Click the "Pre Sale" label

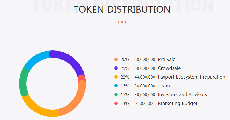[167, 59]
